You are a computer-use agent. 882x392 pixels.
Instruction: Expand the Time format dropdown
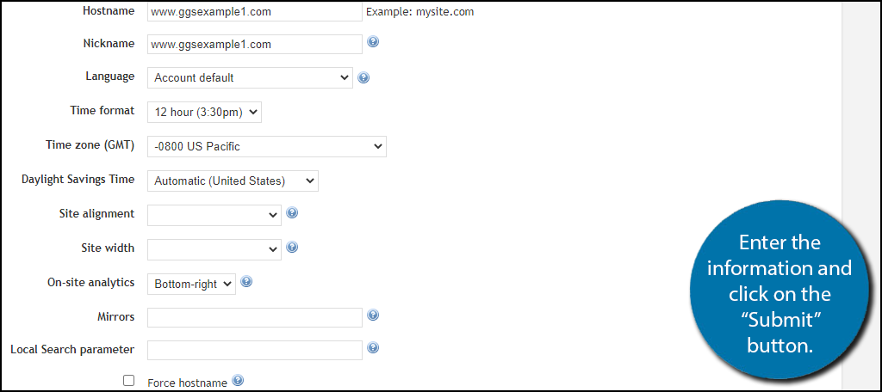point(204,113)
